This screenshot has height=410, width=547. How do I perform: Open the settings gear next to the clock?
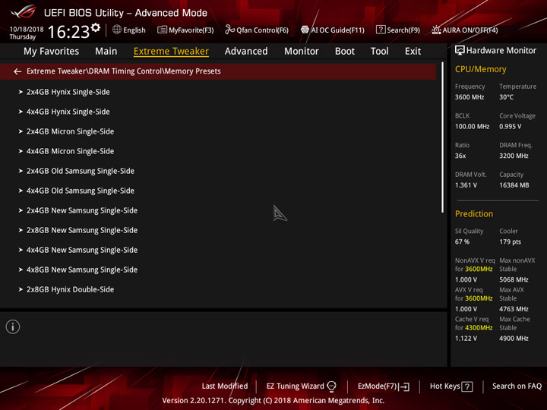tap(96, 27)
